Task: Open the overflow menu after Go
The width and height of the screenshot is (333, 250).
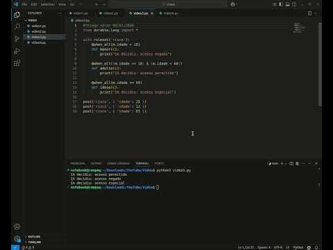Action: [x=80, y=4]
